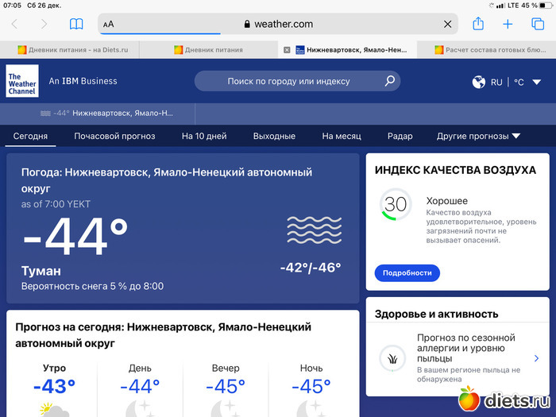Tap Safari back navigation arrow
Viewport: 556px width, 417px height.
pos(14,24)
